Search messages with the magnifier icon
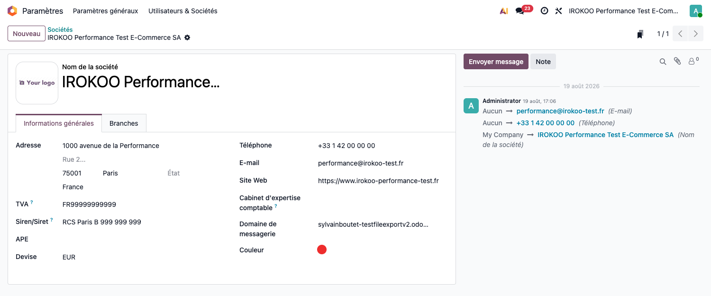The image size is (711, 296). pos(663,62)
